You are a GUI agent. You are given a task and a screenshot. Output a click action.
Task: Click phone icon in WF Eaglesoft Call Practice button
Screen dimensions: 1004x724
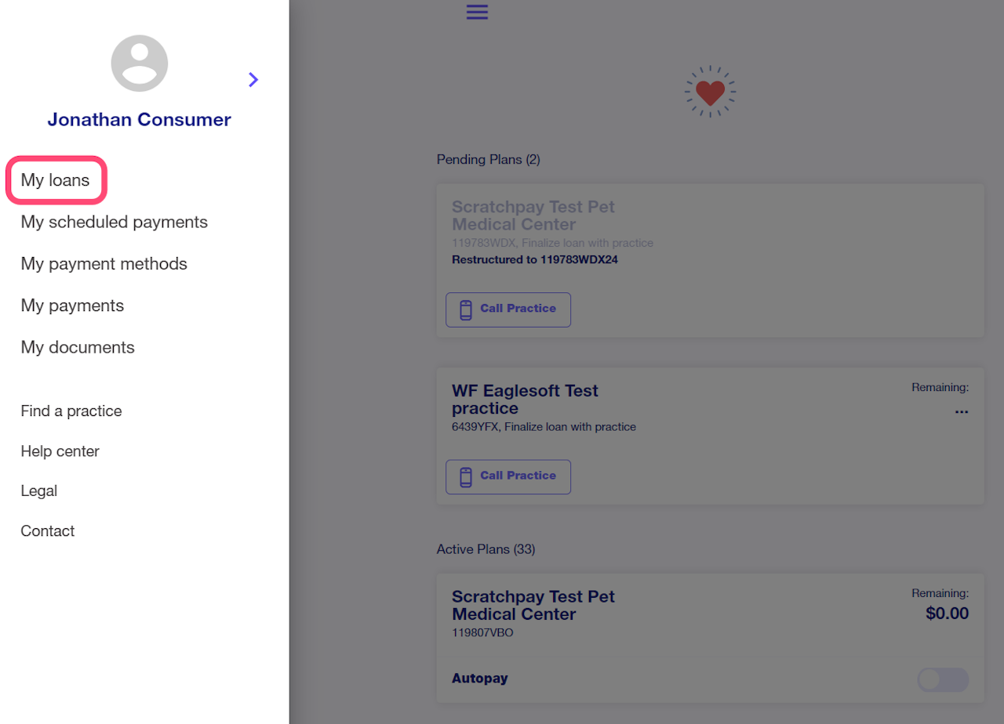click(466, 476)
